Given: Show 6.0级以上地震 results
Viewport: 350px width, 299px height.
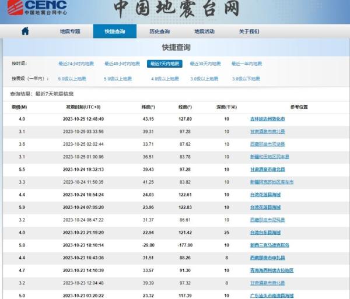Looking at the screenshot, I should click(72, 79).
